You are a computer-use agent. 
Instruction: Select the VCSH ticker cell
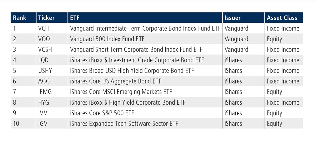pos(52,49)
